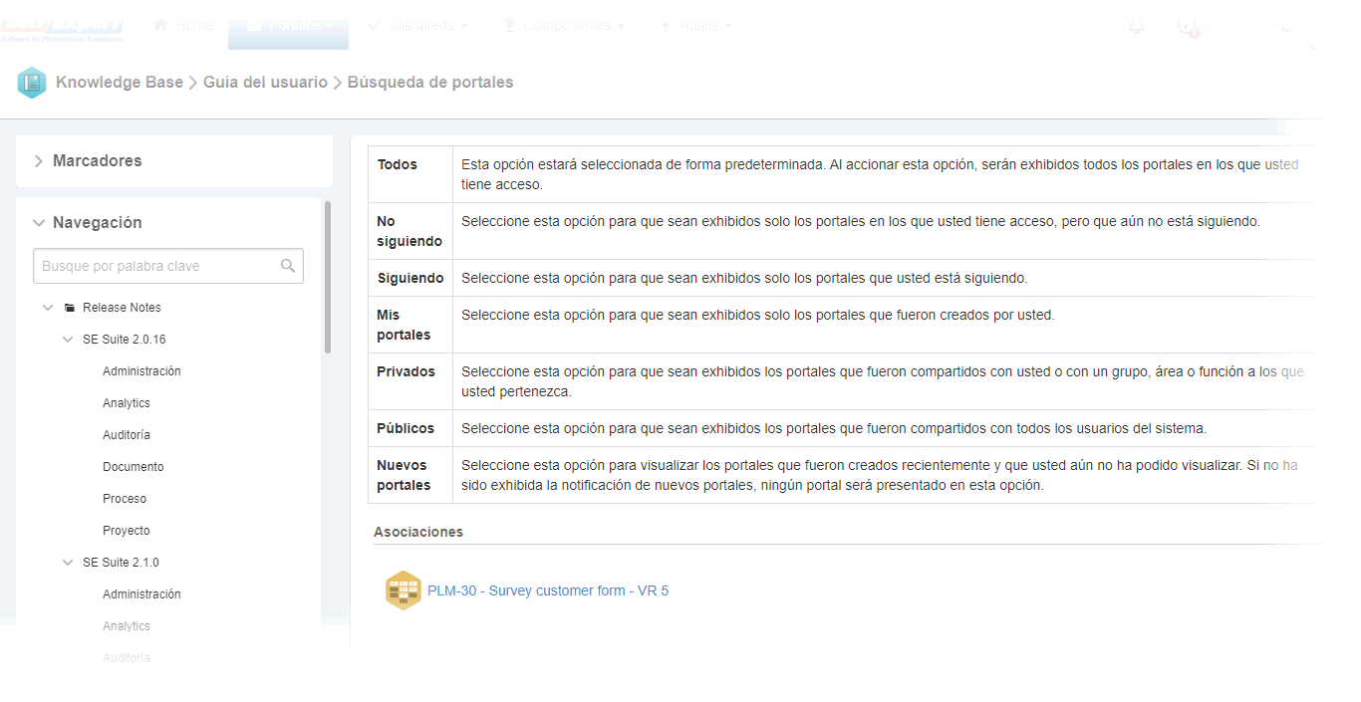Click the No siguiendo table cell

[410, 231]
